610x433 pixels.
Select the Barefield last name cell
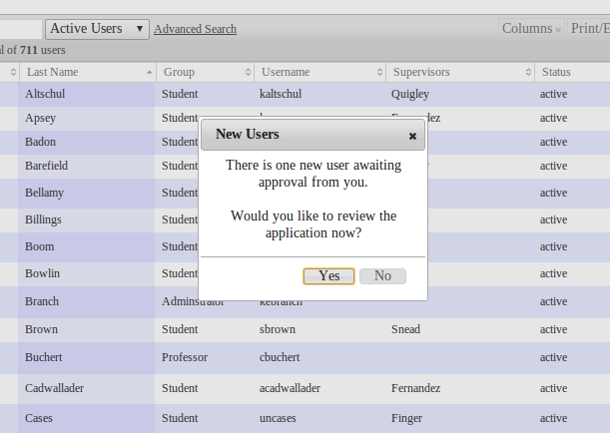pos(87,166)
